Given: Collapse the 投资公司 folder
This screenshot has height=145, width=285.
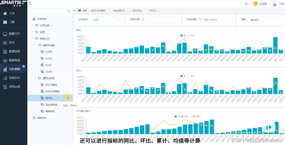Looking at the screenshot, I should [33, 38].
